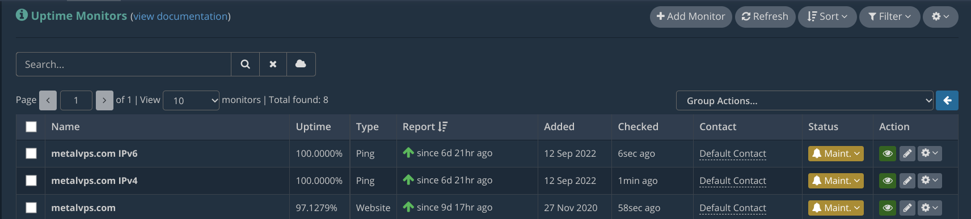Open the Sort menu

(827, 16)
